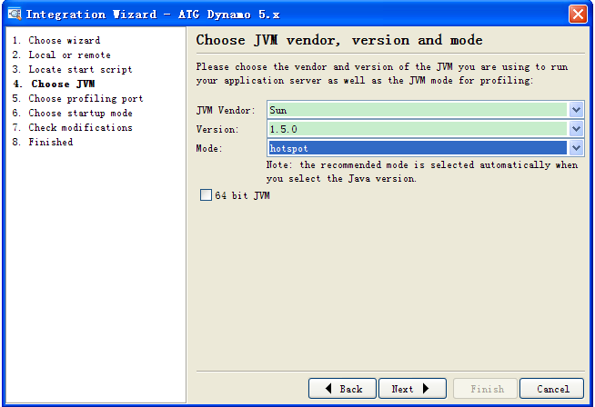The width and height of the screenshot is (595, 407).
Task: Open the JVM Vendor dropdown arrow
Action: [x=576, y=110]
